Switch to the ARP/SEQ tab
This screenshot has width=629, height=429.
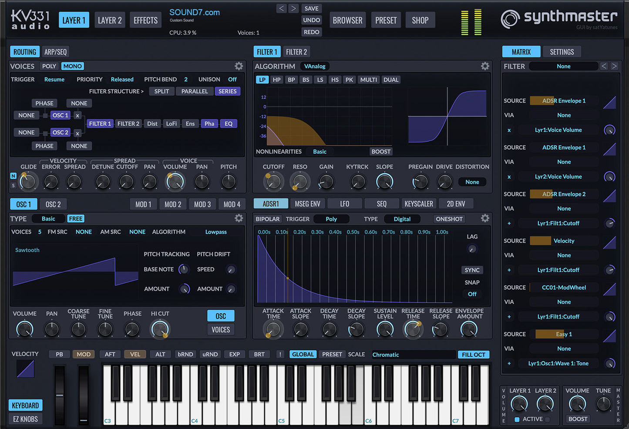pyautogui.click(x=56, y=52)
